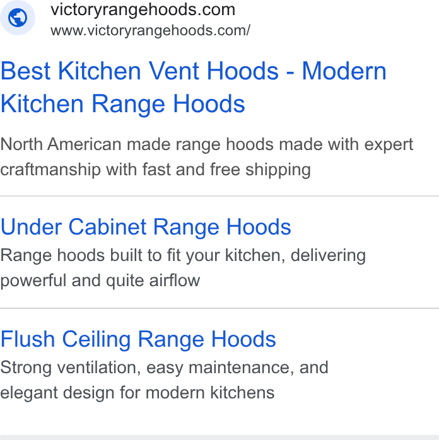Click the divider above Flush Ceiling sitelink

point(220,308)
